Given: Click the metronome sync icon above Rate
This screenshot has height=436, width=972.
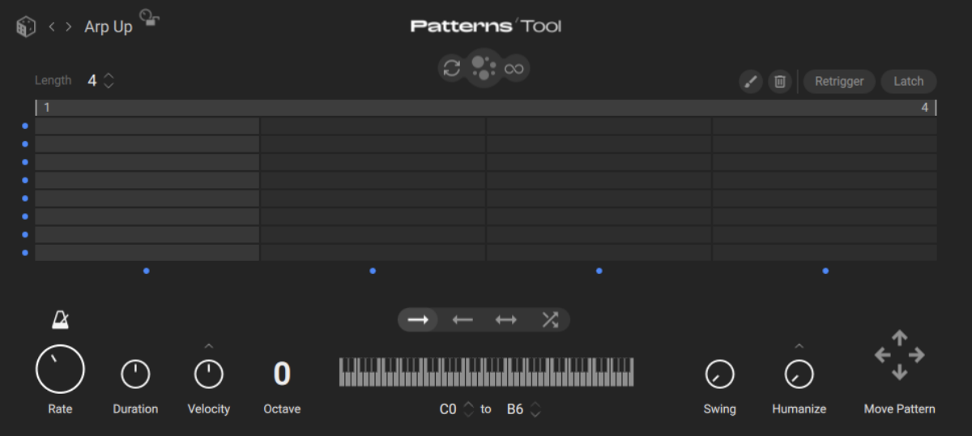Looking at the screenshot, I should pos(60,320).
